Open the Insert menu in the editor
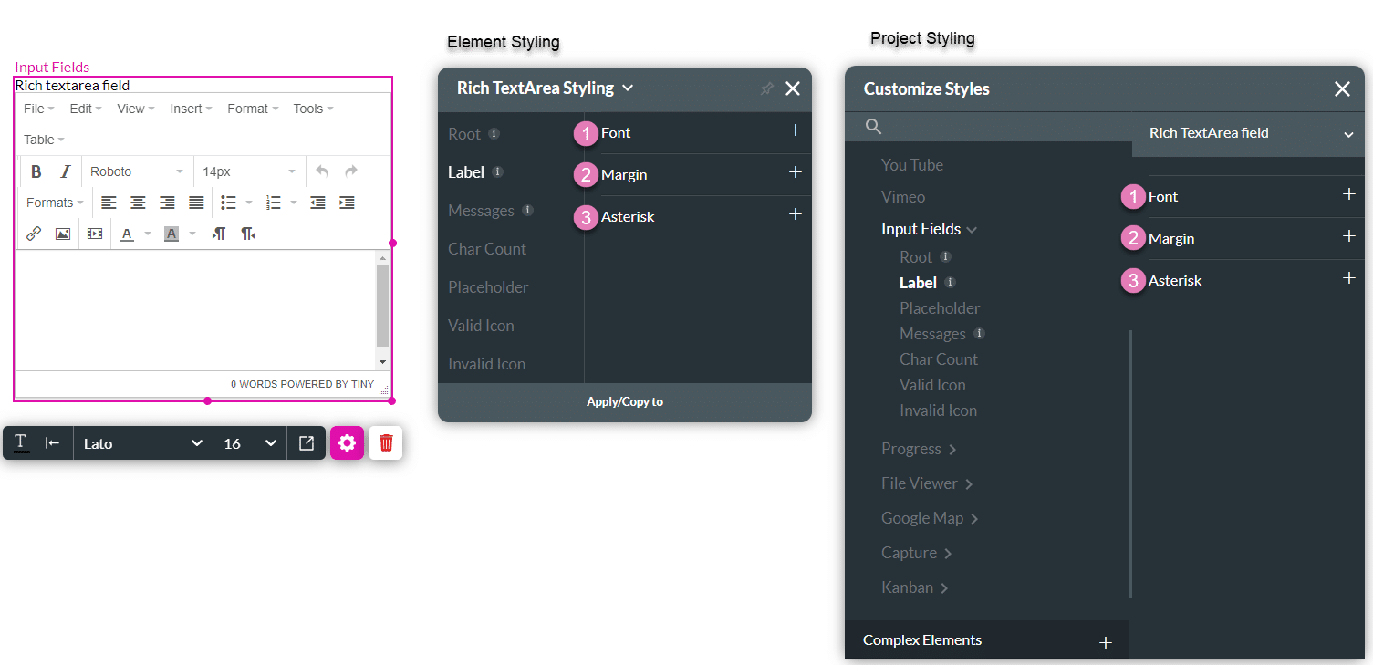 click(190, 109)
